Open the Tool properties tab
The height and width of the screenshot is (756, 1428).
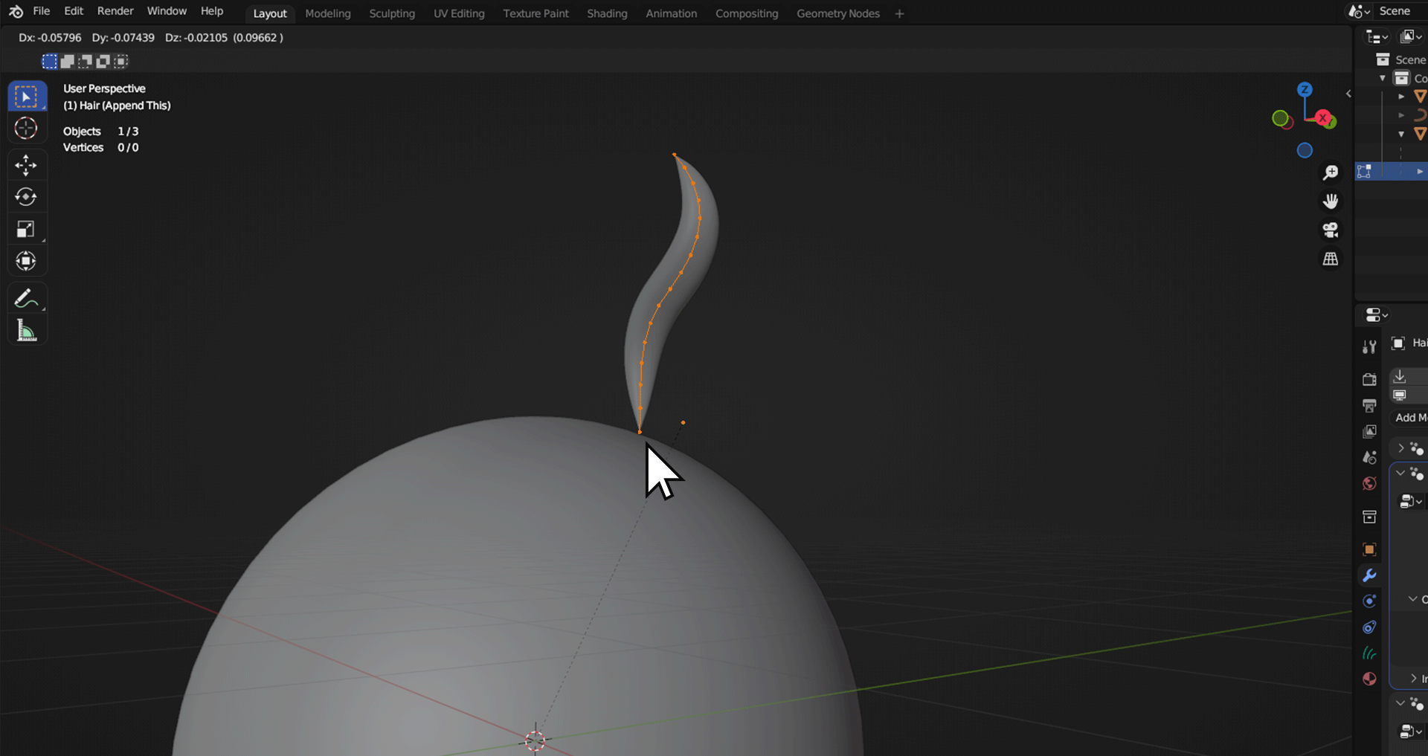(x=1369, y=346)
